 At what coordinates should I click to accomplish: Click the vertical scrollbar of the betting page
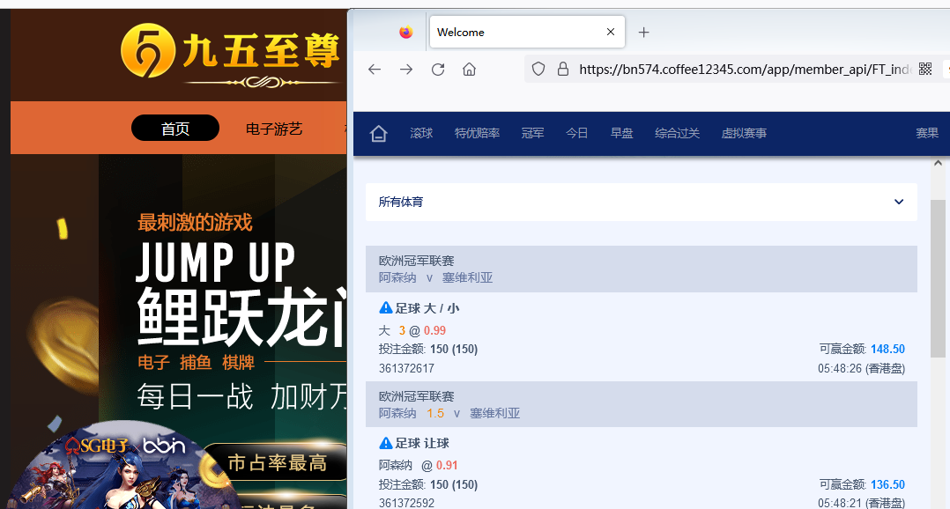tap(939, 264)
